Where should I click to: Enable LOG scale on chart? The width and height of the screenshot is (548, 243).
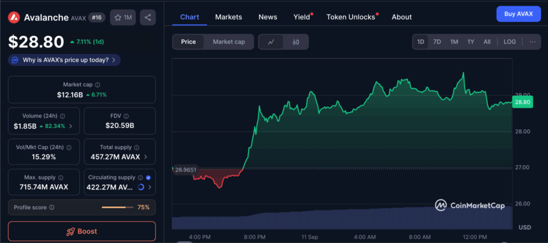pos(509,42)
